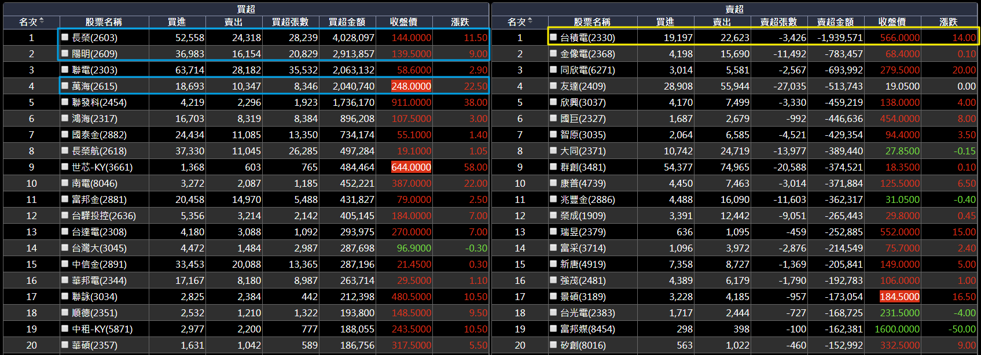
Task: Click the 名次 sort arrows in 買超 table
Action: click(x=41, y=21)
